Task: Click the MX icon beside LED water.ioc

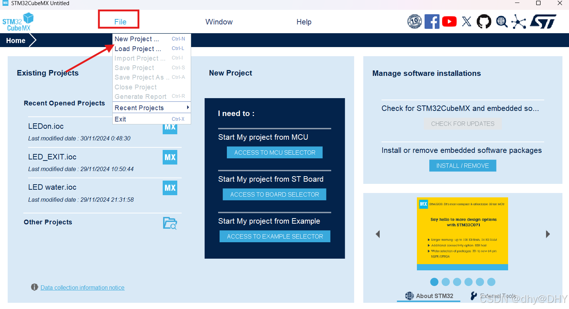Action: [170, 188]
